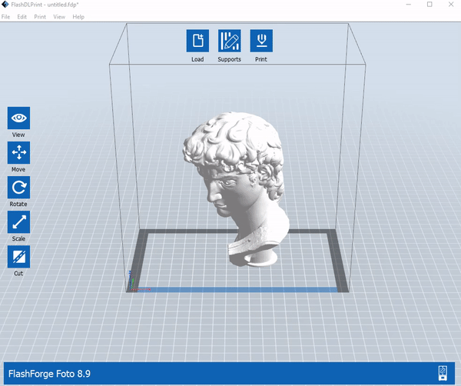Open the Edit menu
The image size is (461, 386).
(x=22, y=17)
